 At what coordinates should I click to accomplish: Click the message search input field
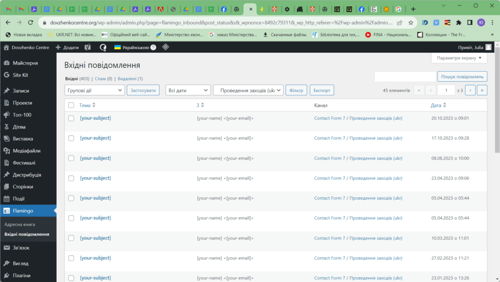(x=405, y=76)
